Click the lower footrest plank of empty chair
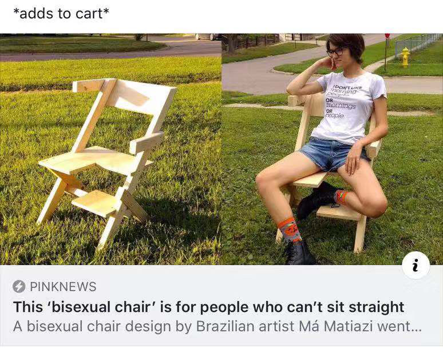Viewport: 443px width, 357px height. (97, 203)
